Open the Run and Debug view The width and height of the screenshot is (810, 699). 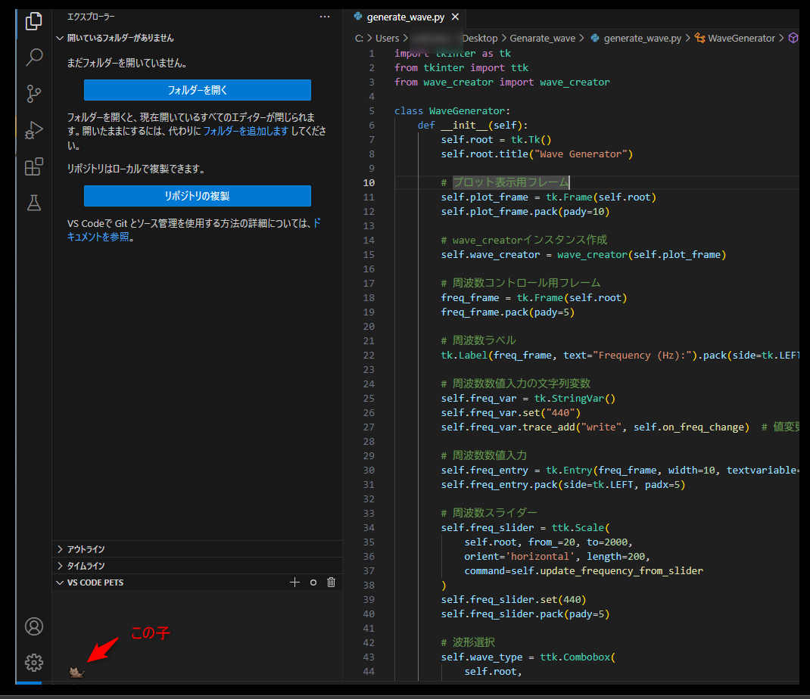tap(33, 130)
